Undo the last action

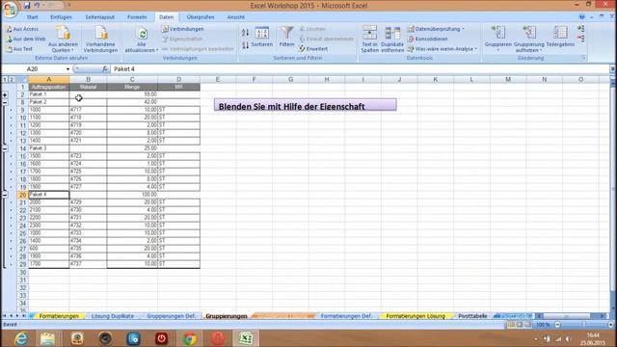point(37,6)
